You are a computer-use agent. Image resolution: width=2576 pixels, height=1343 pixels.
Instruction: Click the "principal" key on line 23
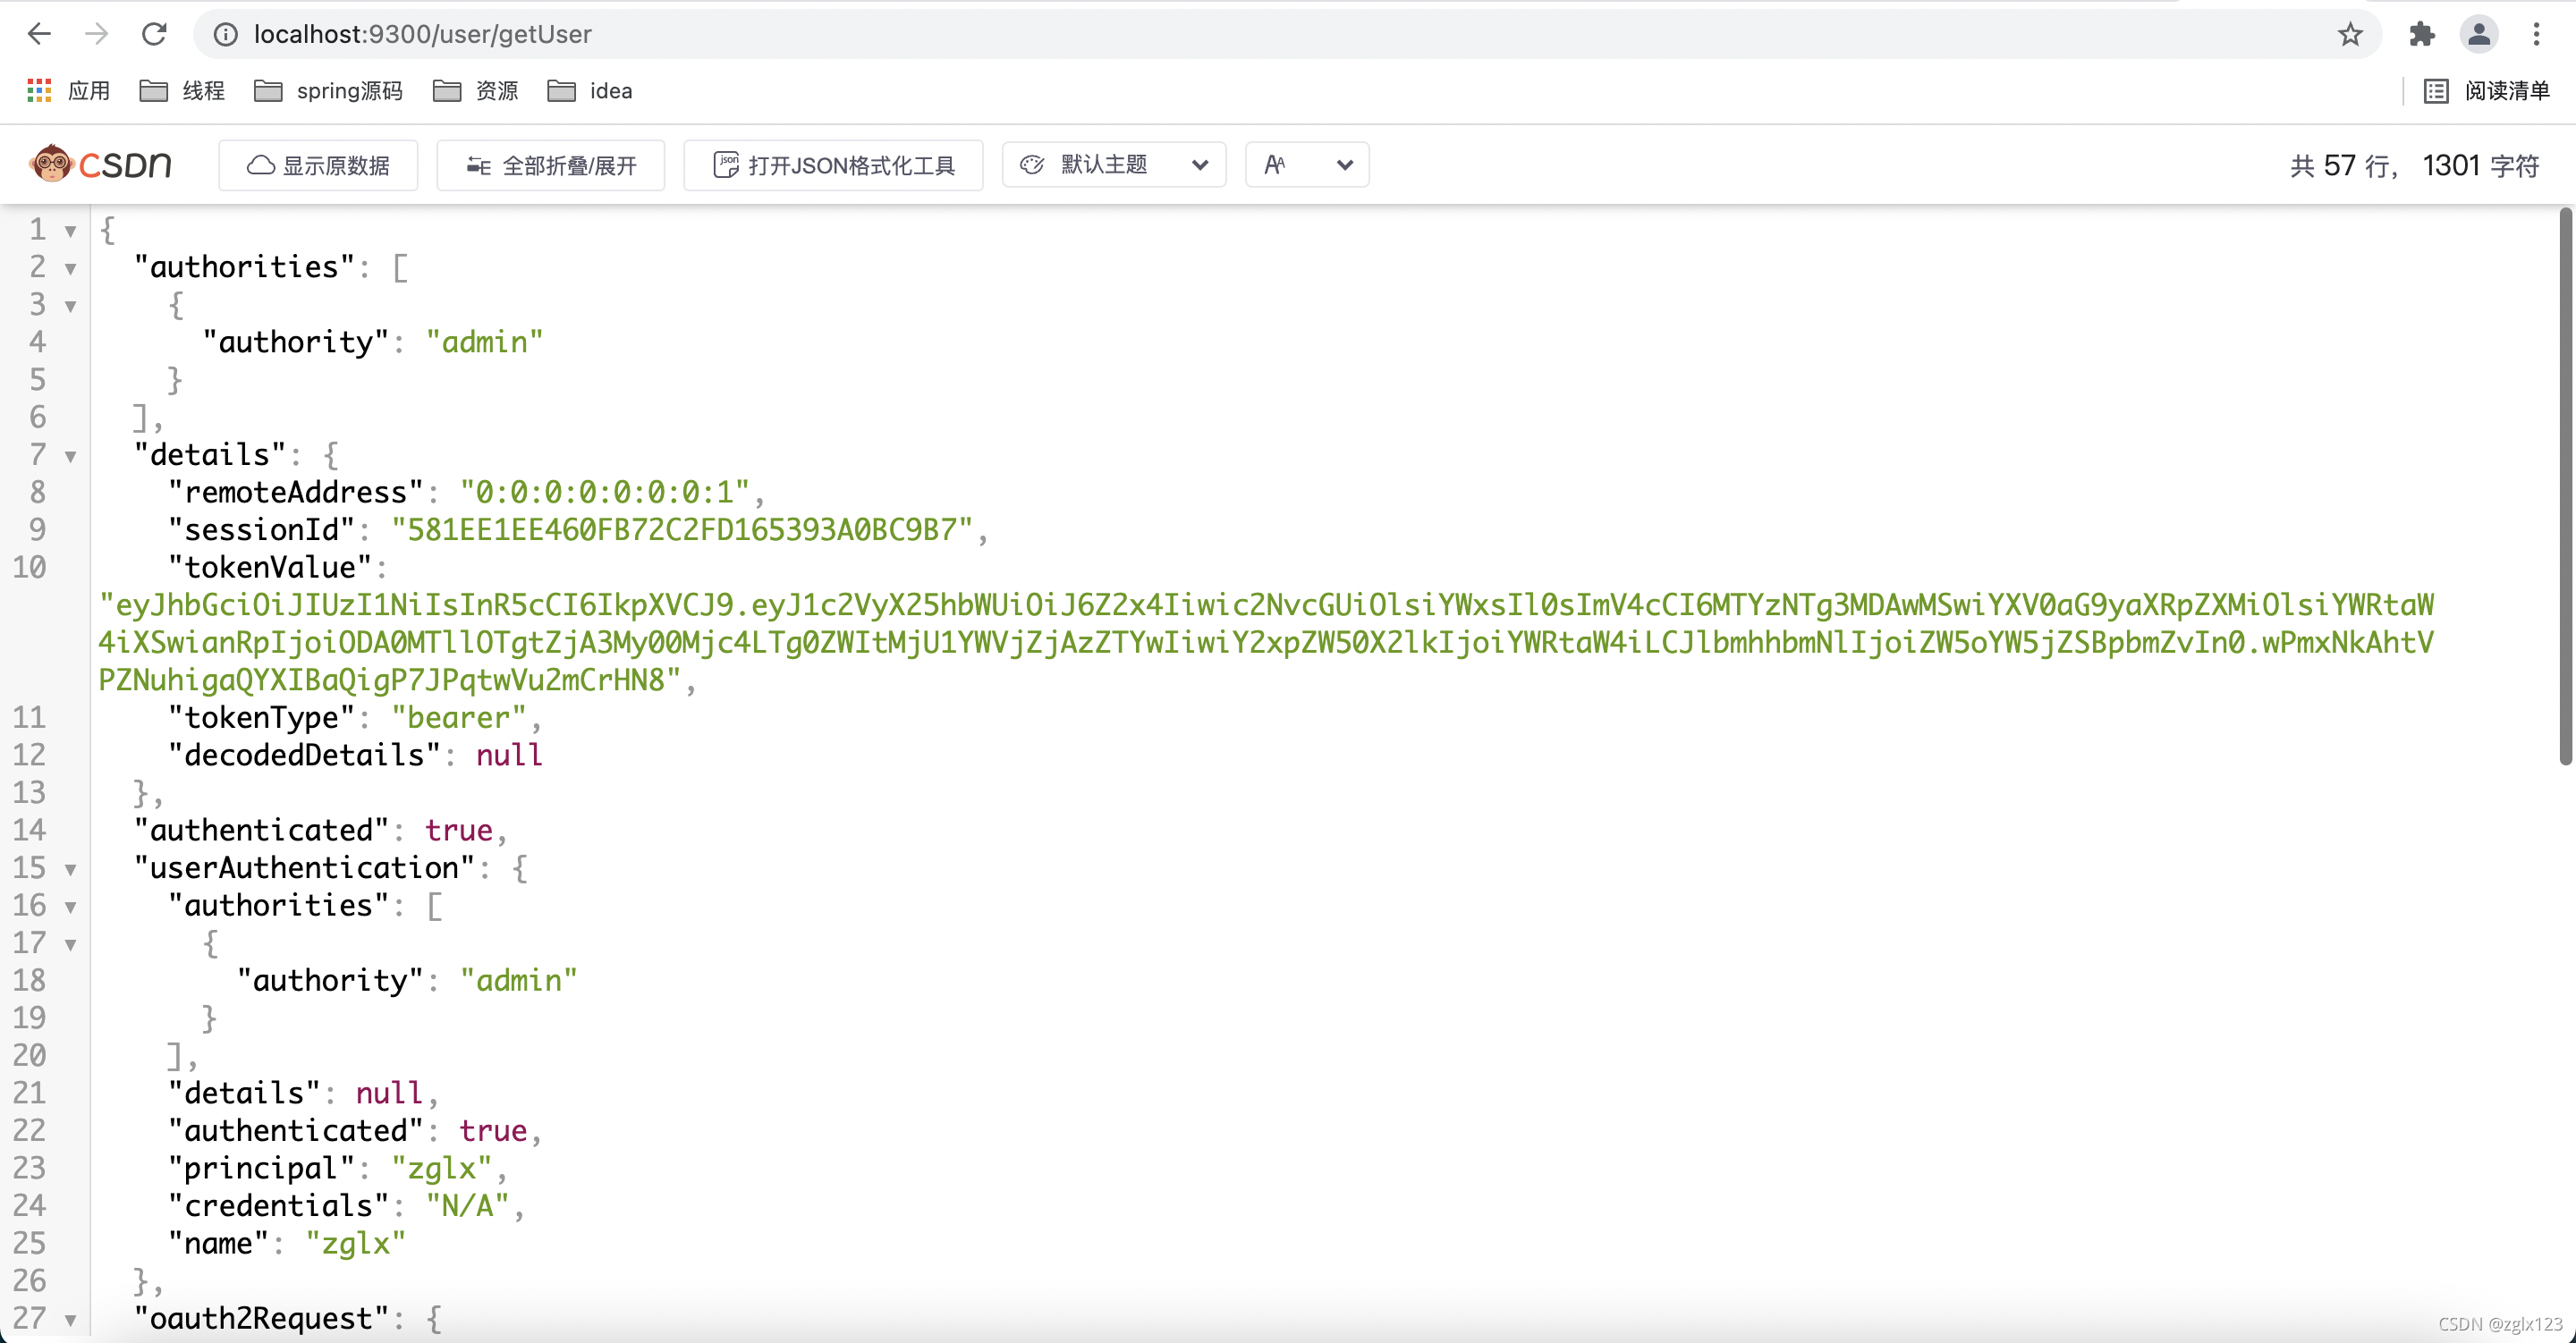tap(262, 1168)
